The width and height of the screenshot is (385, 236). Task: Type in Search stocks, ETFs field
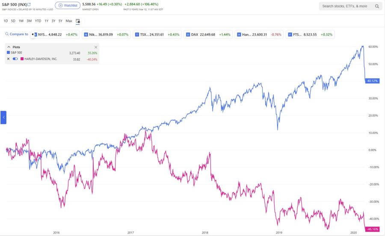pyautogui.click(x=345, y=6)
